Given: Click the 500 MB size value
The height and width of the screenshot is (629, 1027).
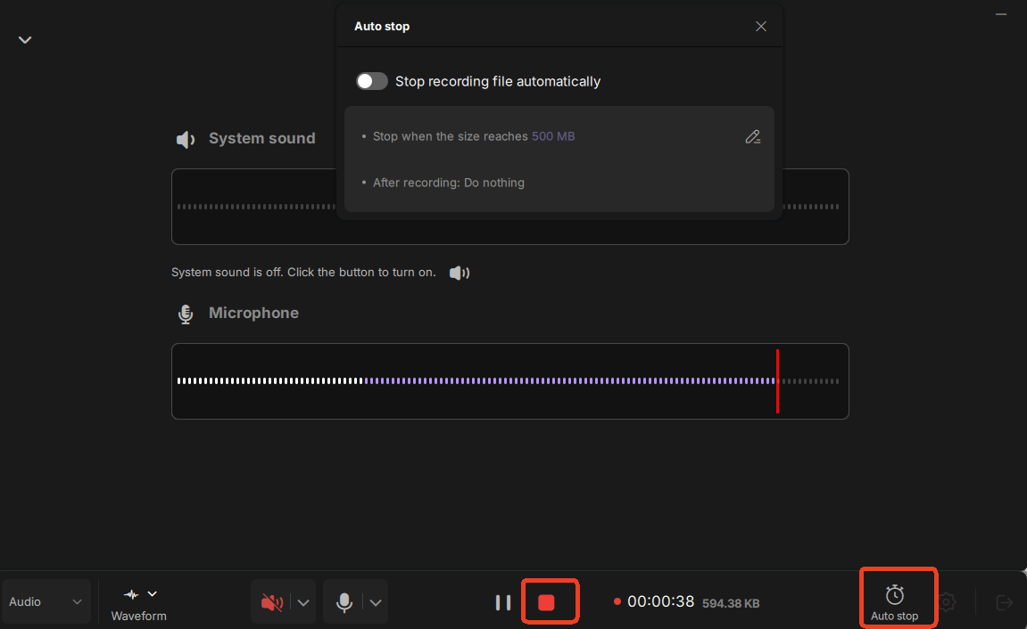Looking at the screenshot, I should [553, 136].
